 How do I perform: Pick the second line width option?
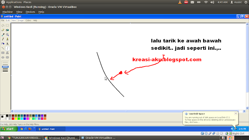(x=5, y=65)
